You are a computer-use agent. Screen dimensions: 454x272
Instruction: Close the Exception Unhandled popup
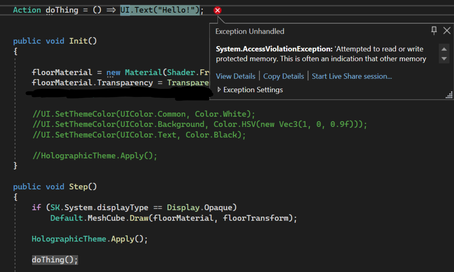point(447,30)
